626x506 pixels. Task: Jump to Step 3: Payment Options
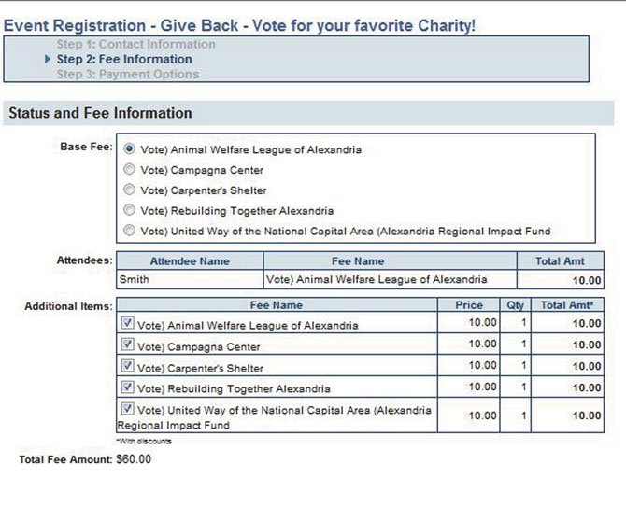[x=128, y=75]
